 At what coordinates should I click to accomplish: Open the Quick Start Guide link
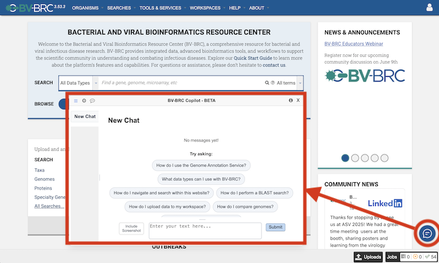pos(253,58)
